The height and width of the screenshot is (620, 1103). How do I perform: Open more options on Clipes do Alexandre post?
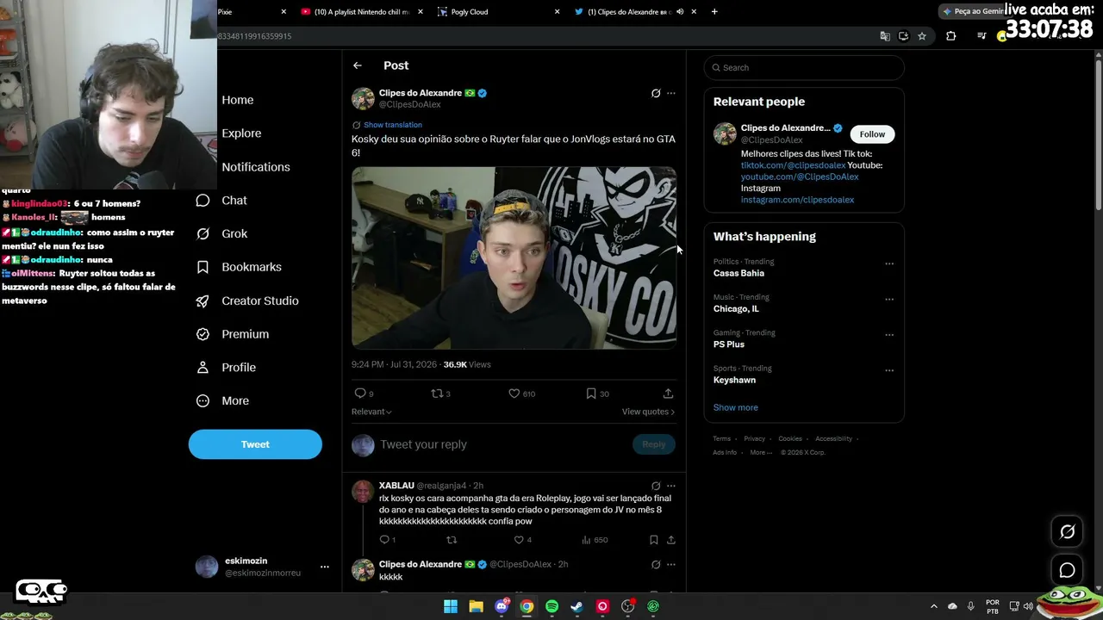[x=671, y=93]
